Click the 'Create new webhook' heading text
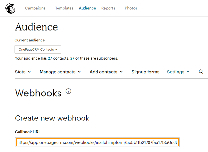Viewport: 208px width, 152px height. 52,118
